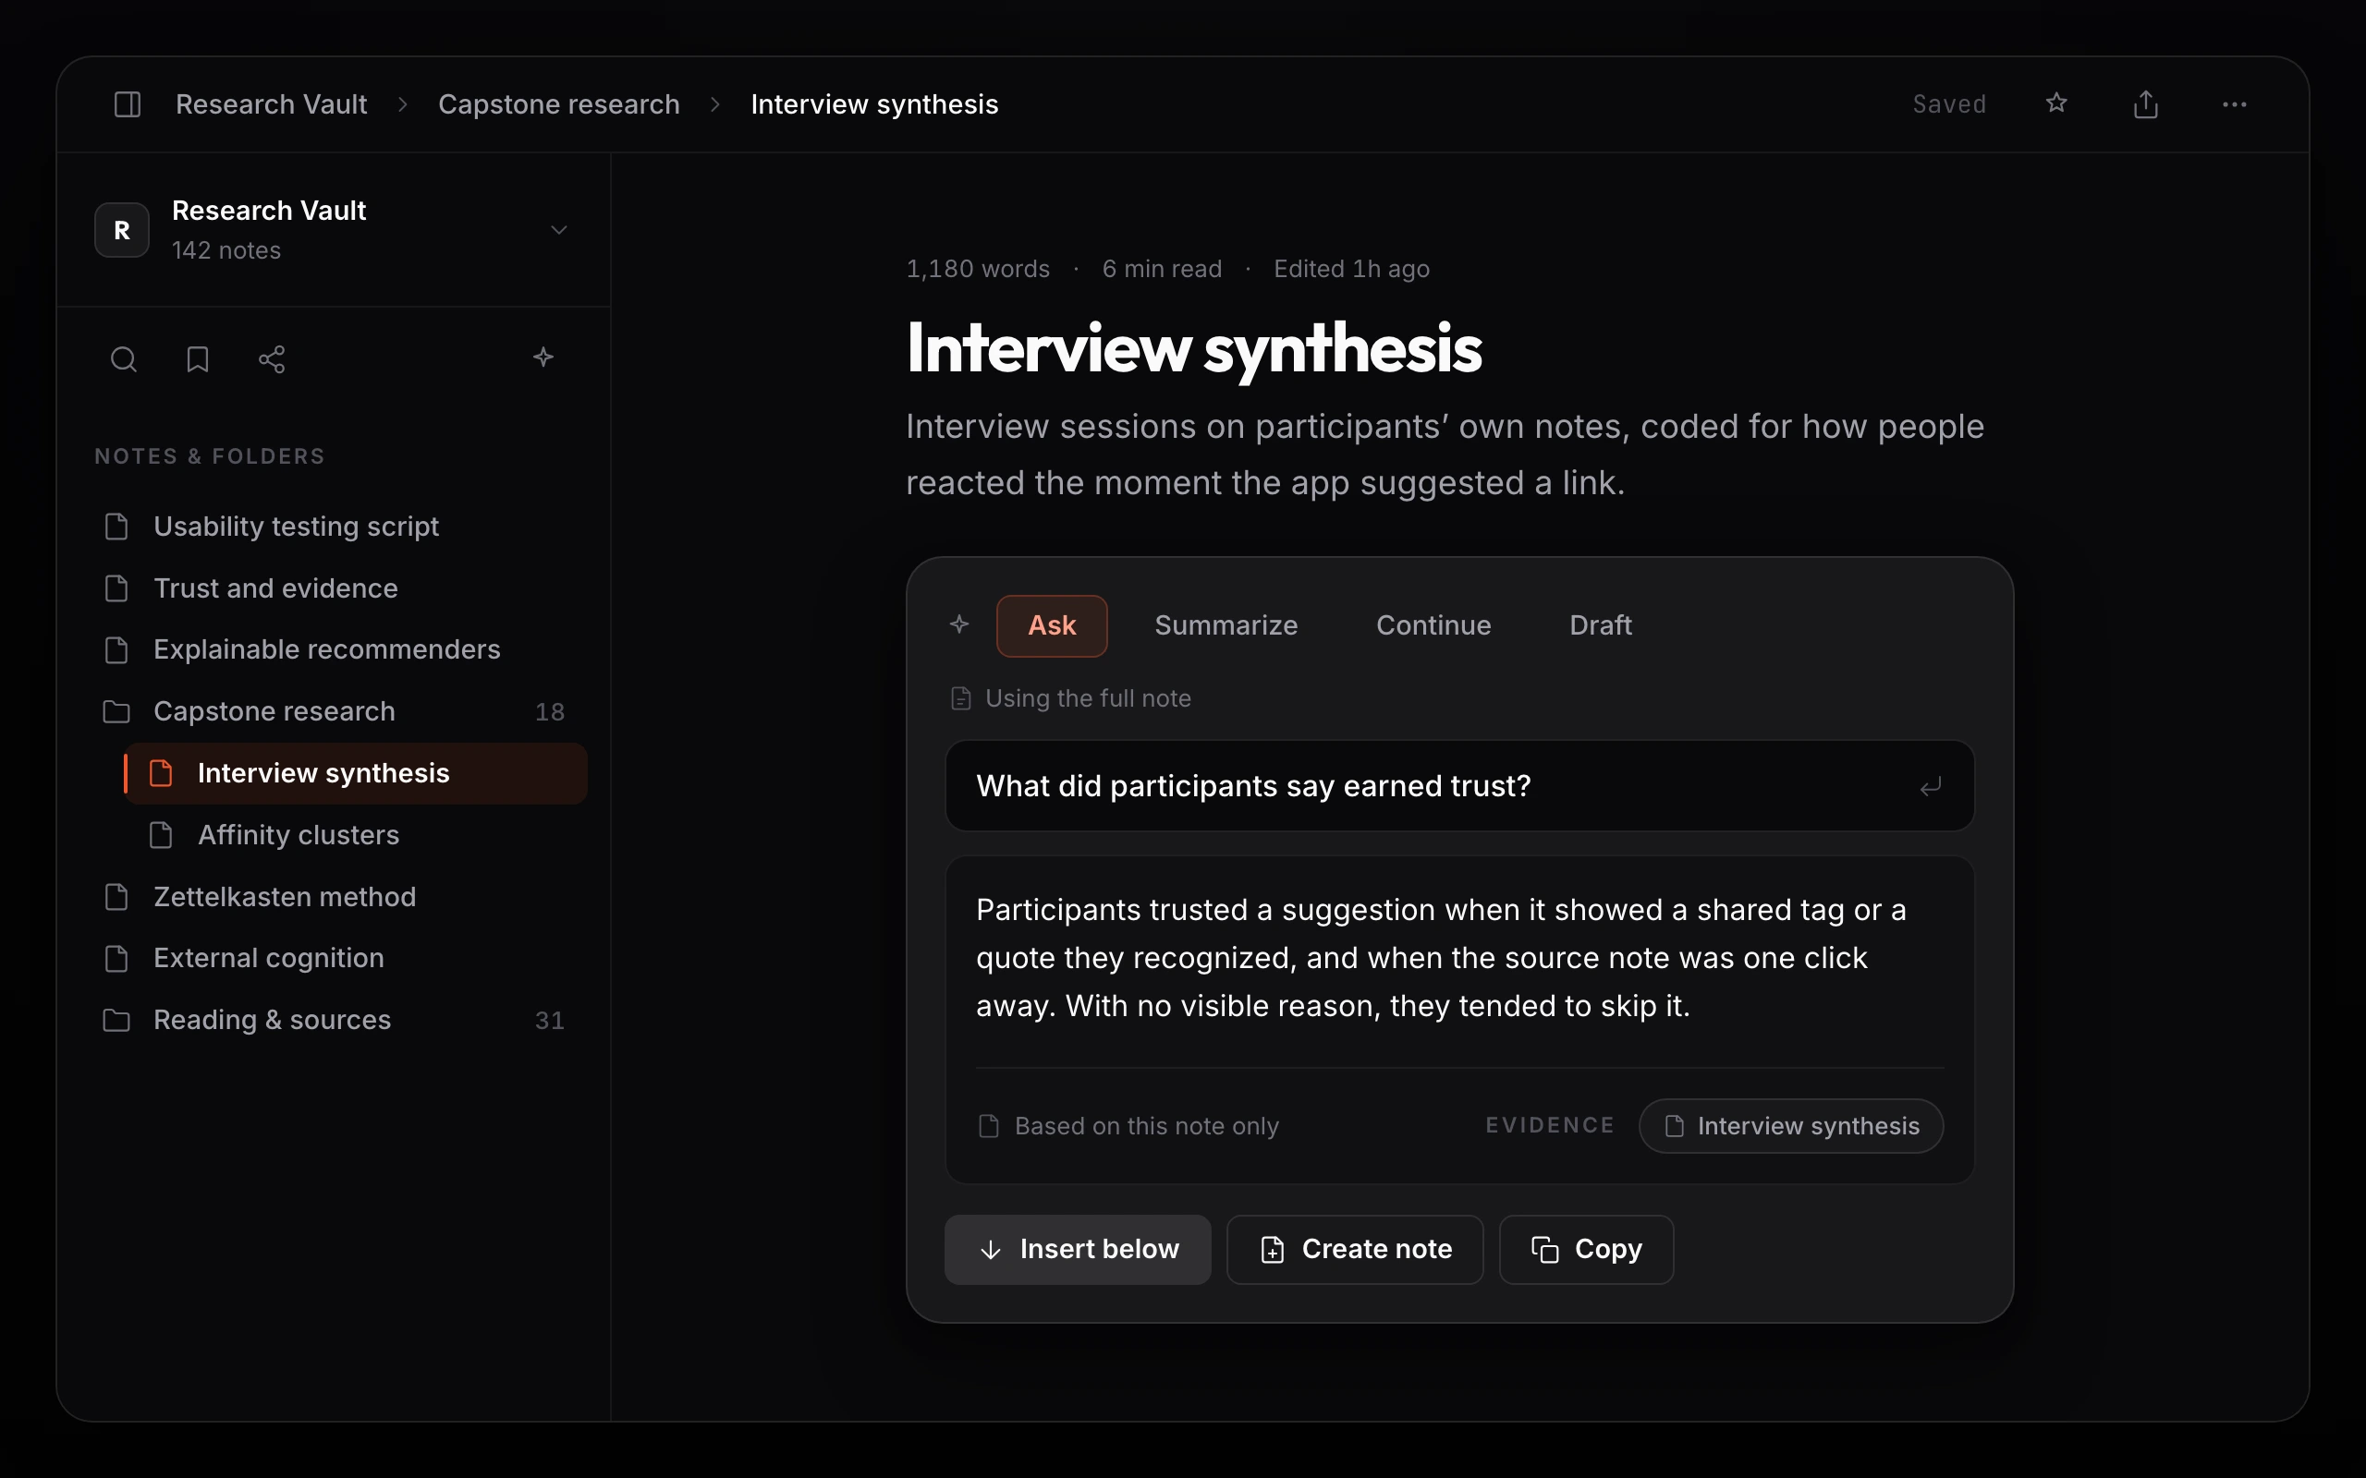This screenshot has height=1478, width=2366.
Task: Expand the Research Vault switcher chevron
Action: tap(559, 230)
